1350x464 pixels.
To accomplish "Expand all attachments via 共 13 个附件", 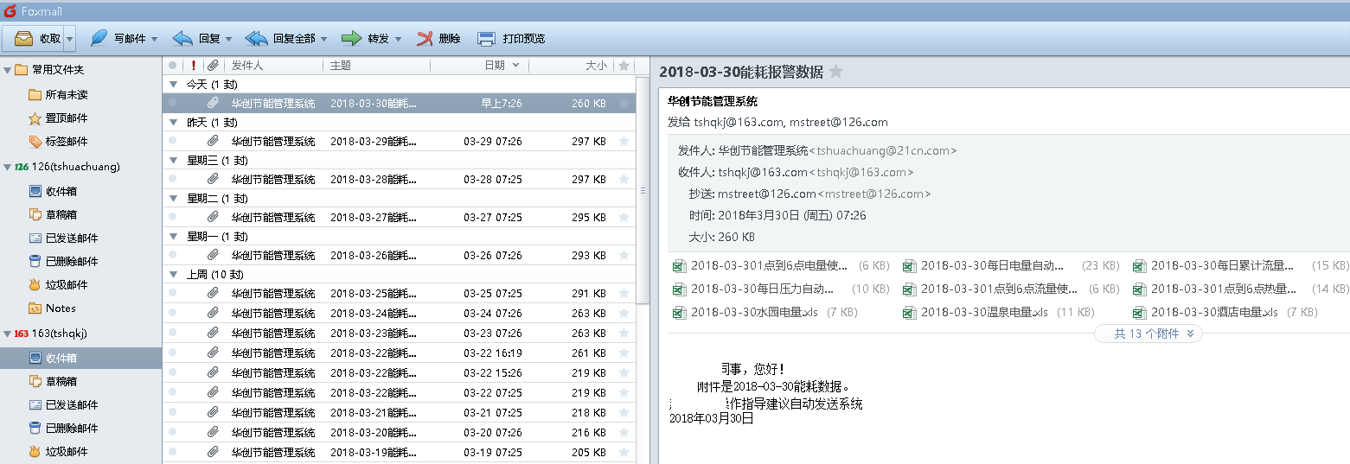I will (1148, 334).
